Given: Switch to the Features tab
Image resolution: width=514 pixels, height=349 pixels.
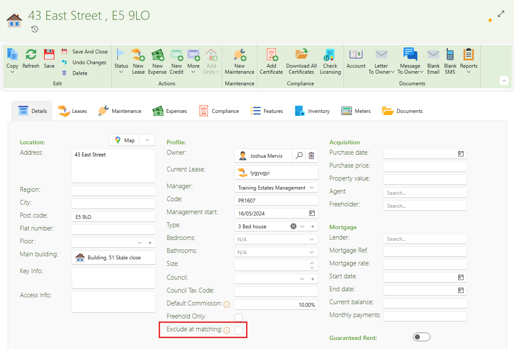Looking at the screenshot, I should [x=267, y=111].
